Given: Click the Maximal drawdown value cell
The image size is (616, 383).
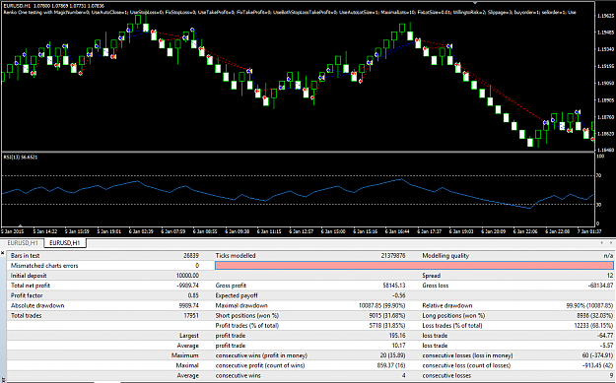Looking at the screenshot, I should coord(381,305).
